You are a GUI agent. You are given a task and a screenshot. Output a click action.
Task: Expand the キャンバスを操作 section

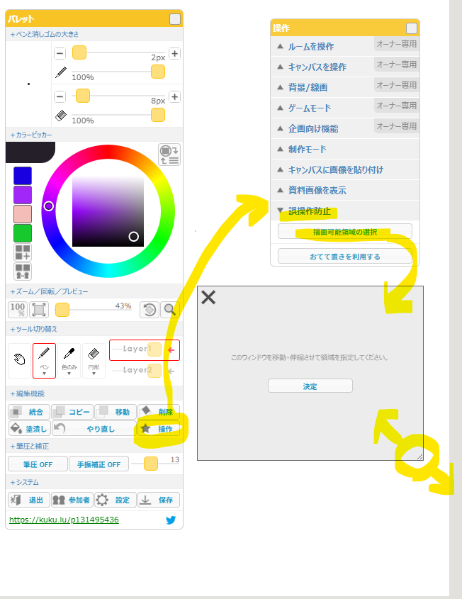[345, 67]
